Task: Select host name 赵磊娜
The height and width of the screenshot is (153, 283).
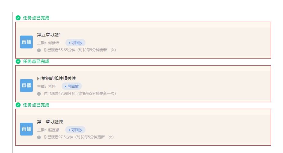Action: point(54,130)
